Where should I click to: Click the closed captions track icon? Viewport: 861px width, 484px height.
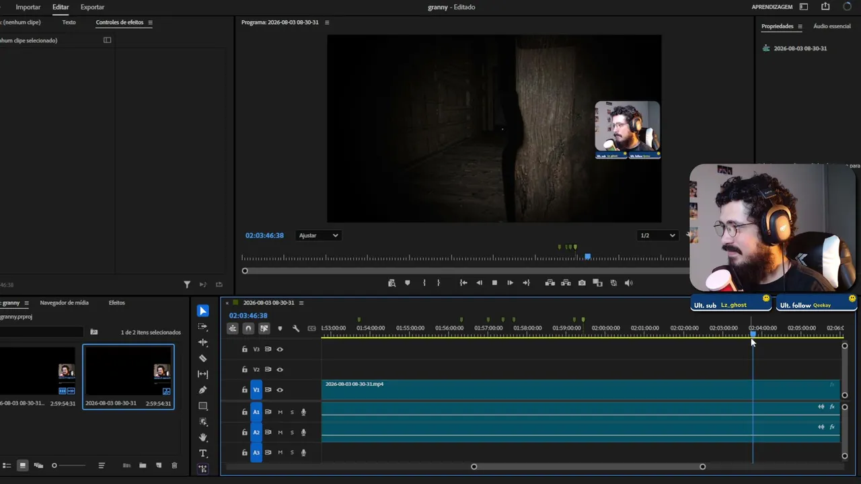click(x=311, y=329)
